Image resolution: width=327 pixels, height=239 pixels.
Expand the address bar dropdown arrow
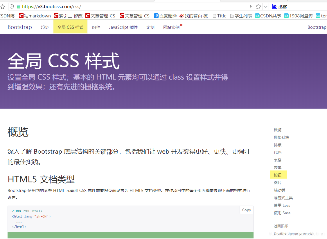pos(265,7)
